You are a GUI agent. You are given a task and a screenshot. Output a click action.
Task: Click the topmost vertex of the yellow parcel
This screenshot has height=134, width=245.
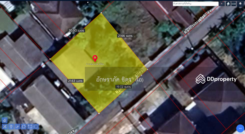coord(101,13)
